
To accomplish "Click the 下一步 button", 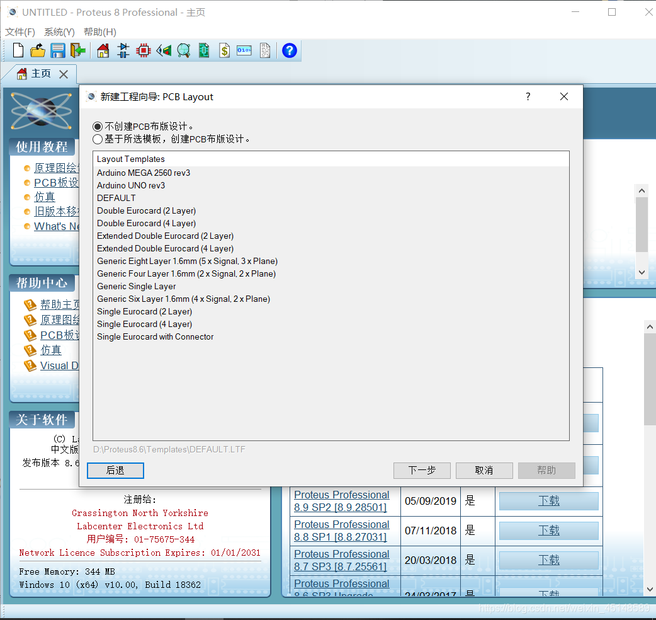I will 422,471.
